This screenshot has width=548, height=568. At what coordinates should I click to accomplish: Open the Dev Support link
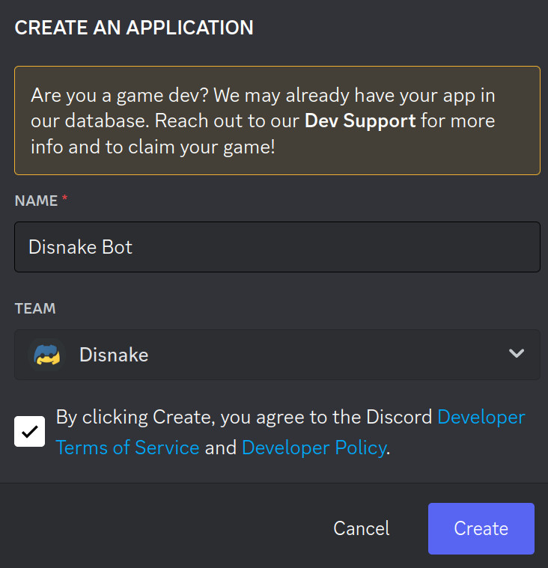coord(360,120)
